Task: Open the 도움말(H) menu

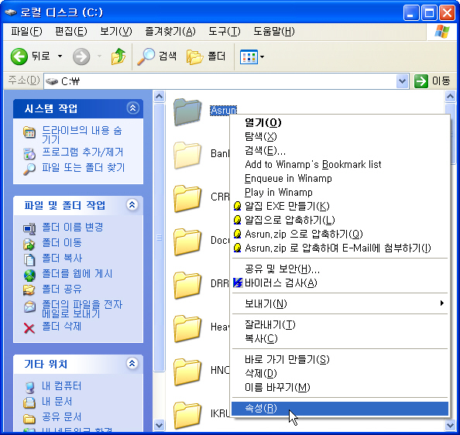Action: (274, 32)
